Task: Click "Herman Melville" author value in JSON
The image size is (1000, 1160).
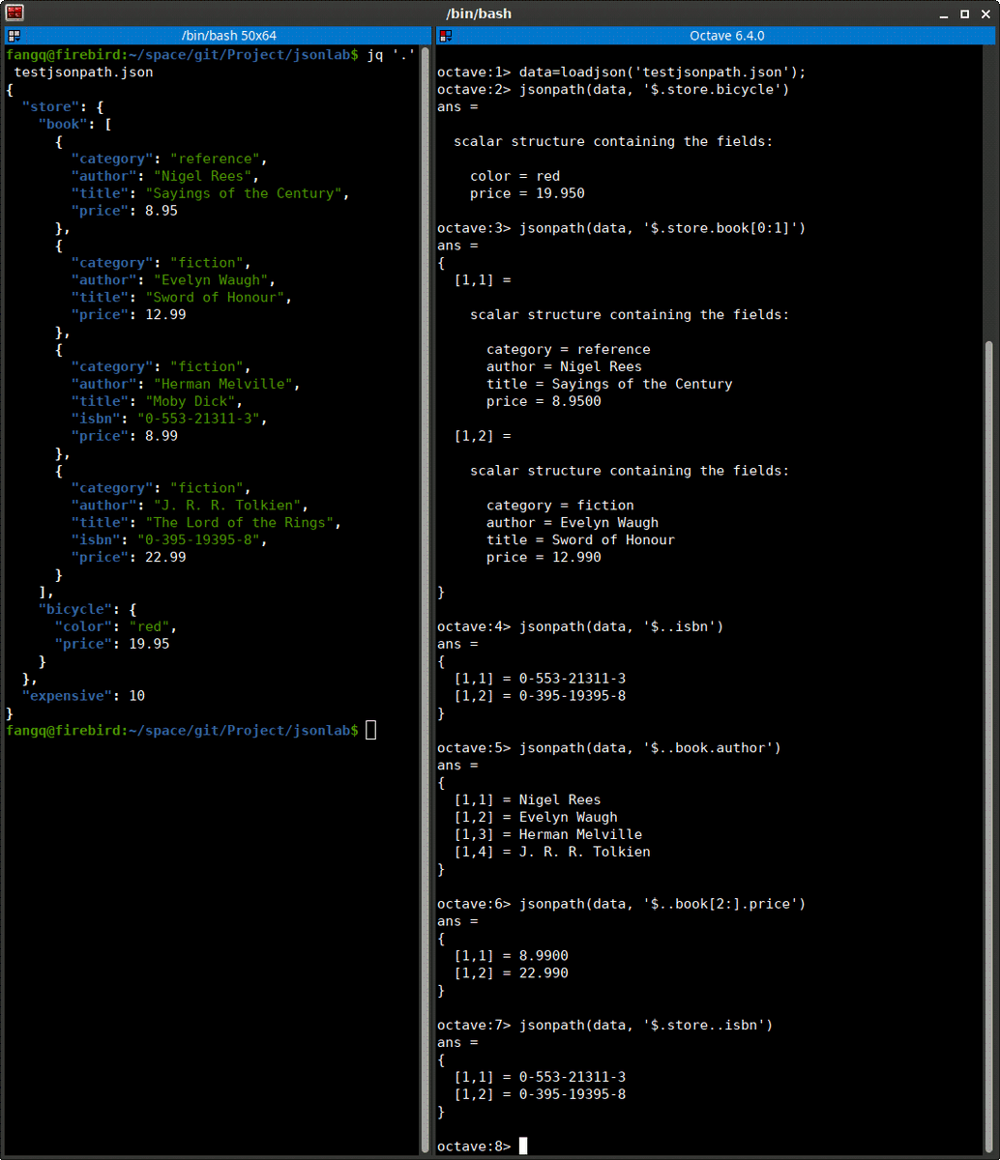Action: (223, 384)
